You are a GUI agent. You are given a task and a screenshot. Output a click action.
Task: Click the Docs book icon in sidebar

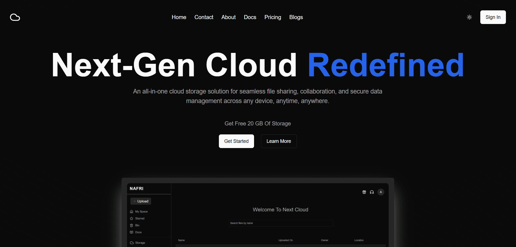point(132,232)
